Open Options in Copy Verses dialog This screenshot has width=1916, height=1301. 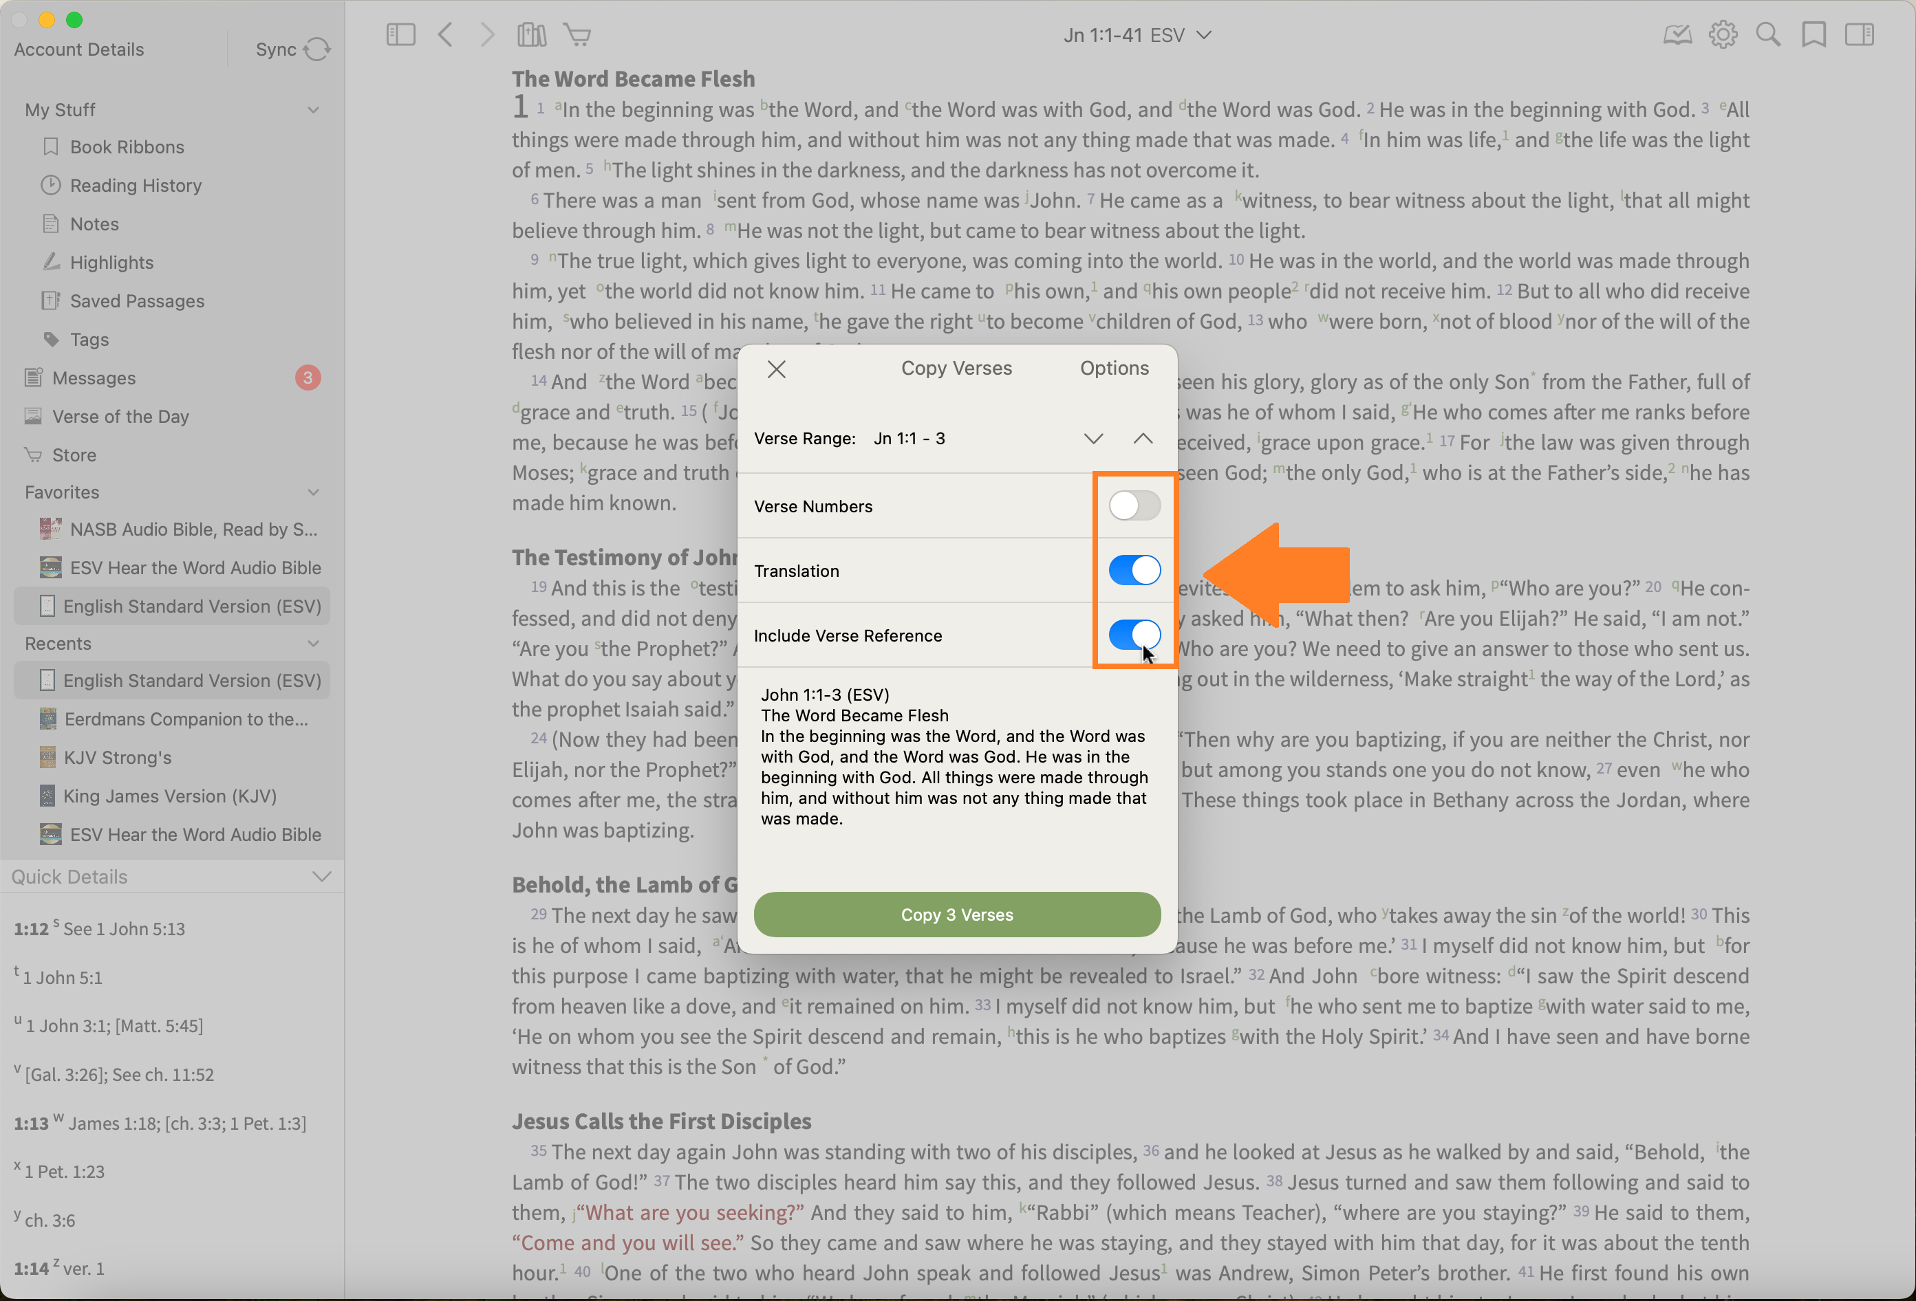pos(1114,369)
